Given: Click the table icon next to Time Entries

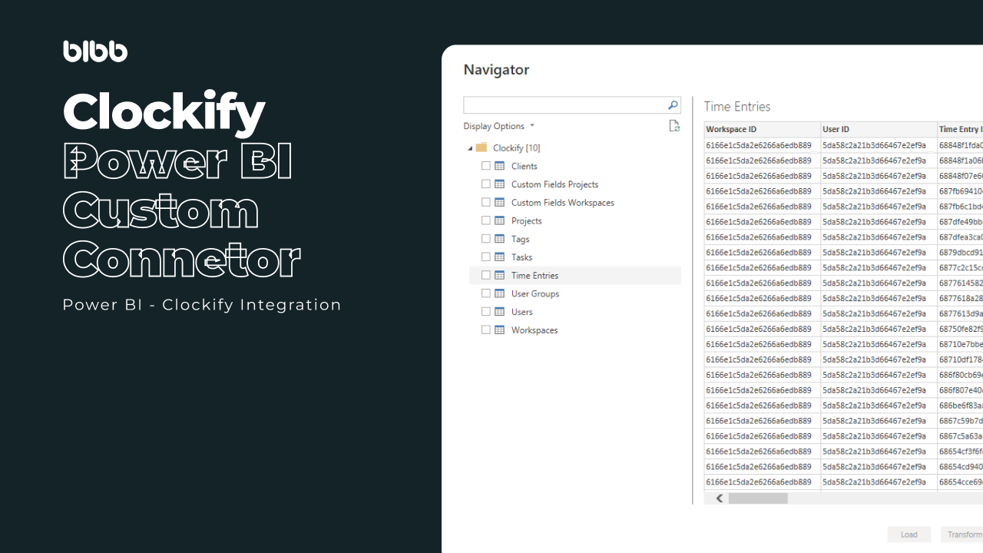Looking at the screenshot, I should [499, 275].
